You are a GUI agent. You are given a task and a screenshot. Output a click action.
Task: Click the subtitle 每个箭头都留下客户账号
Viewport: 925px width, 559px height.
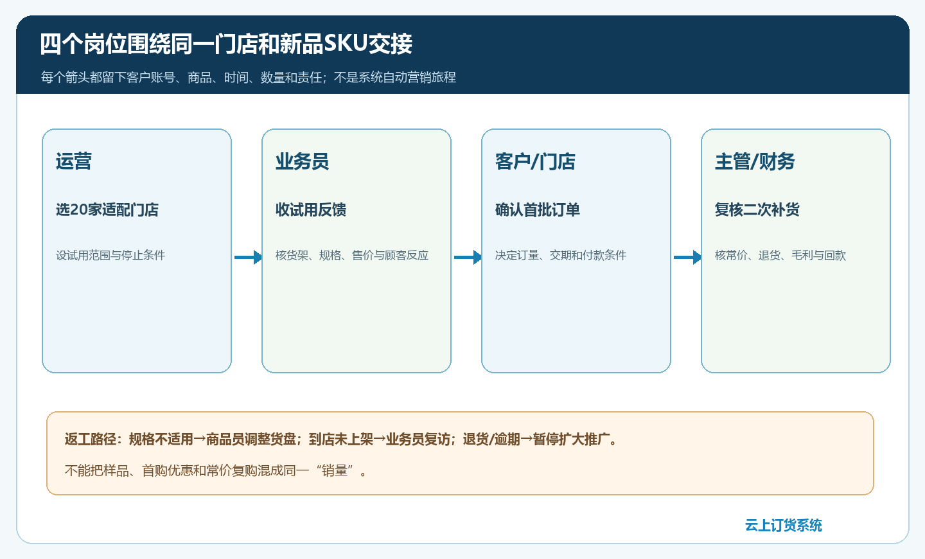click(249, 77)
